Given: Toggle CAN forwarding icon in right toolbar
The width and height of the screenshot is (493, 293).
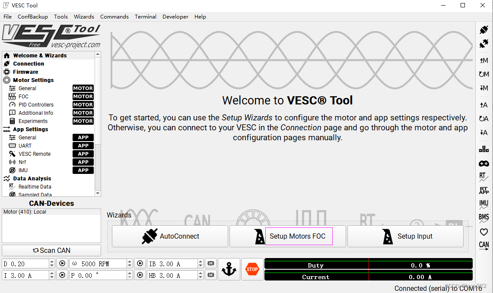Looking at the screenshot, I should tap(483, 246).
